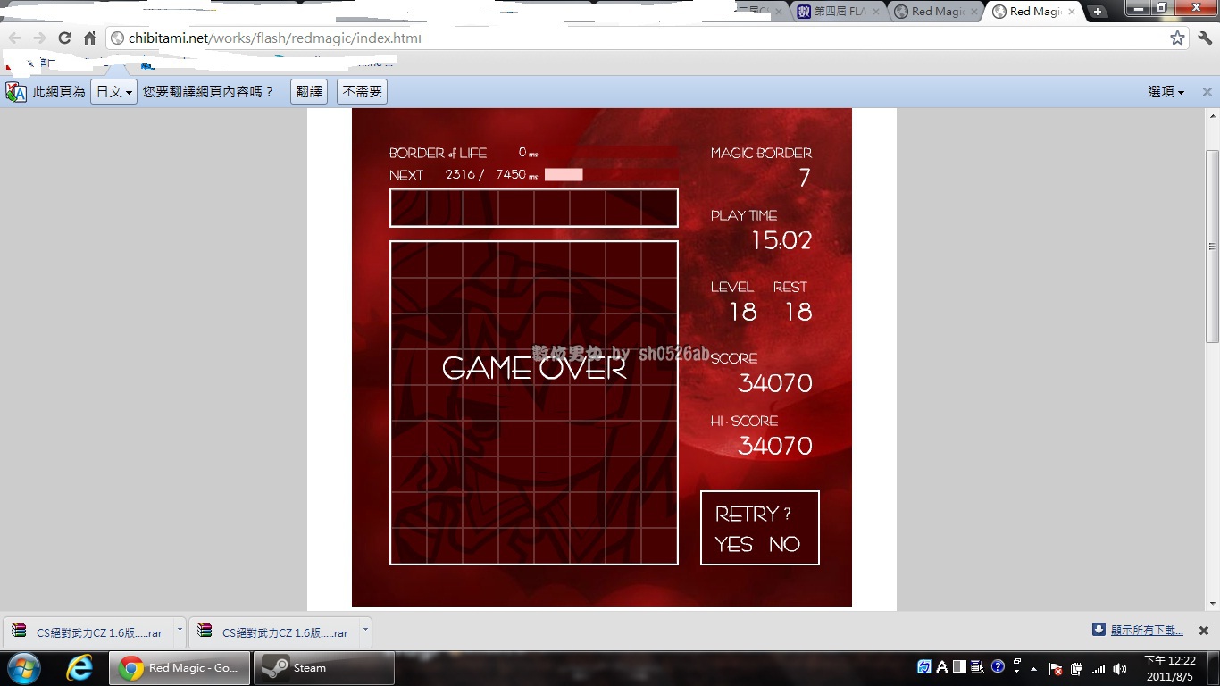Open Action Center flag icon
Image resolution: width=1220 pixels, height=686 pixels.
tap(1056, 668)
